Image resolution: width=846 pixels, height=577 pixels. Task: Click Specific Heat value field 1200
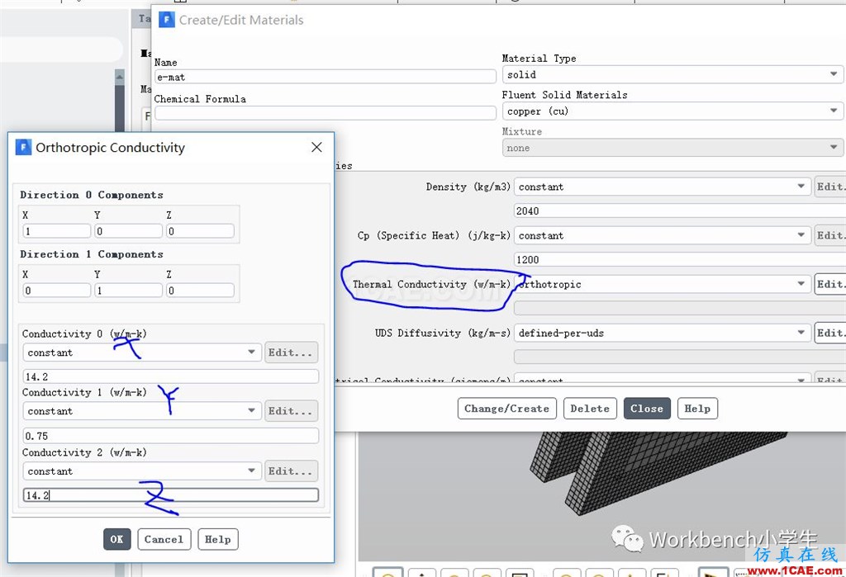680,259
